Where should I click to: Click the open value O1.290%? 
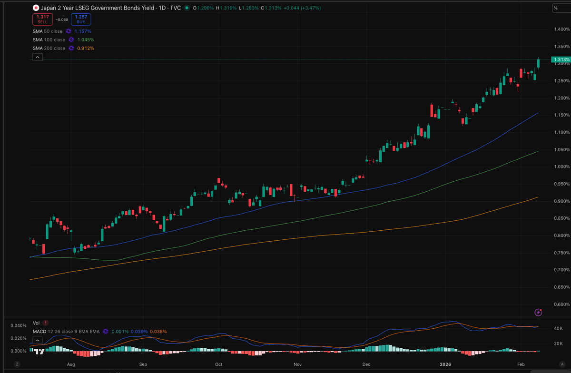click(x=203, y=8)
